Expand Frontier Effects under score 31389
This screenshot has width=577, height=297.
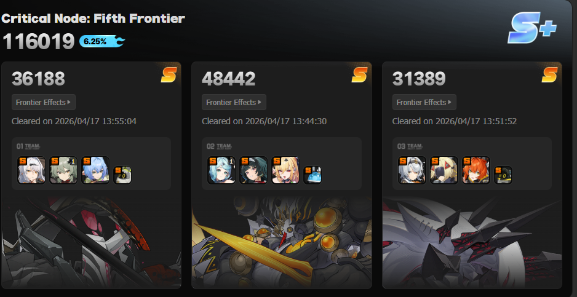[x=424, y=102]
